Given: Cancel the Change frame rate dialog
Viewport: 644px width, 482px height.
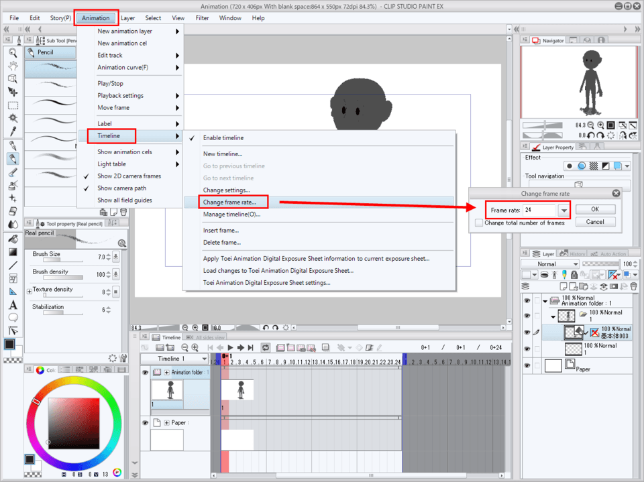Looking at the screenshot, I should (x=595, y=222).
